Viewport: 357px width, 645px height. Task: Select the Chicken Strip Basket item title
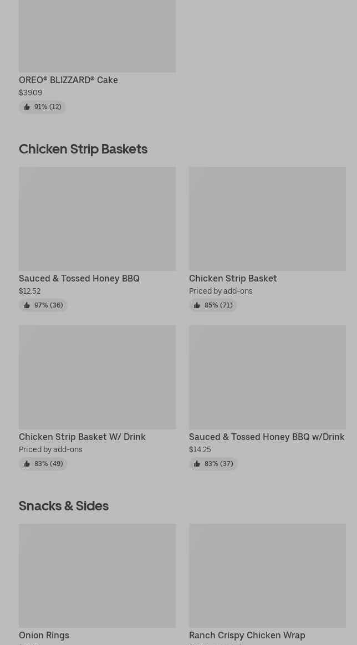(x=233, y=278)
